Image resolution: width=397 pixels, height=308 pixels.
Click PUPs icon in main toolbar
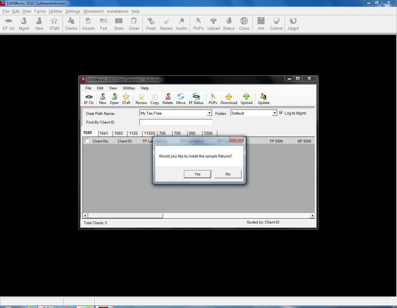[x=198, y=24]
